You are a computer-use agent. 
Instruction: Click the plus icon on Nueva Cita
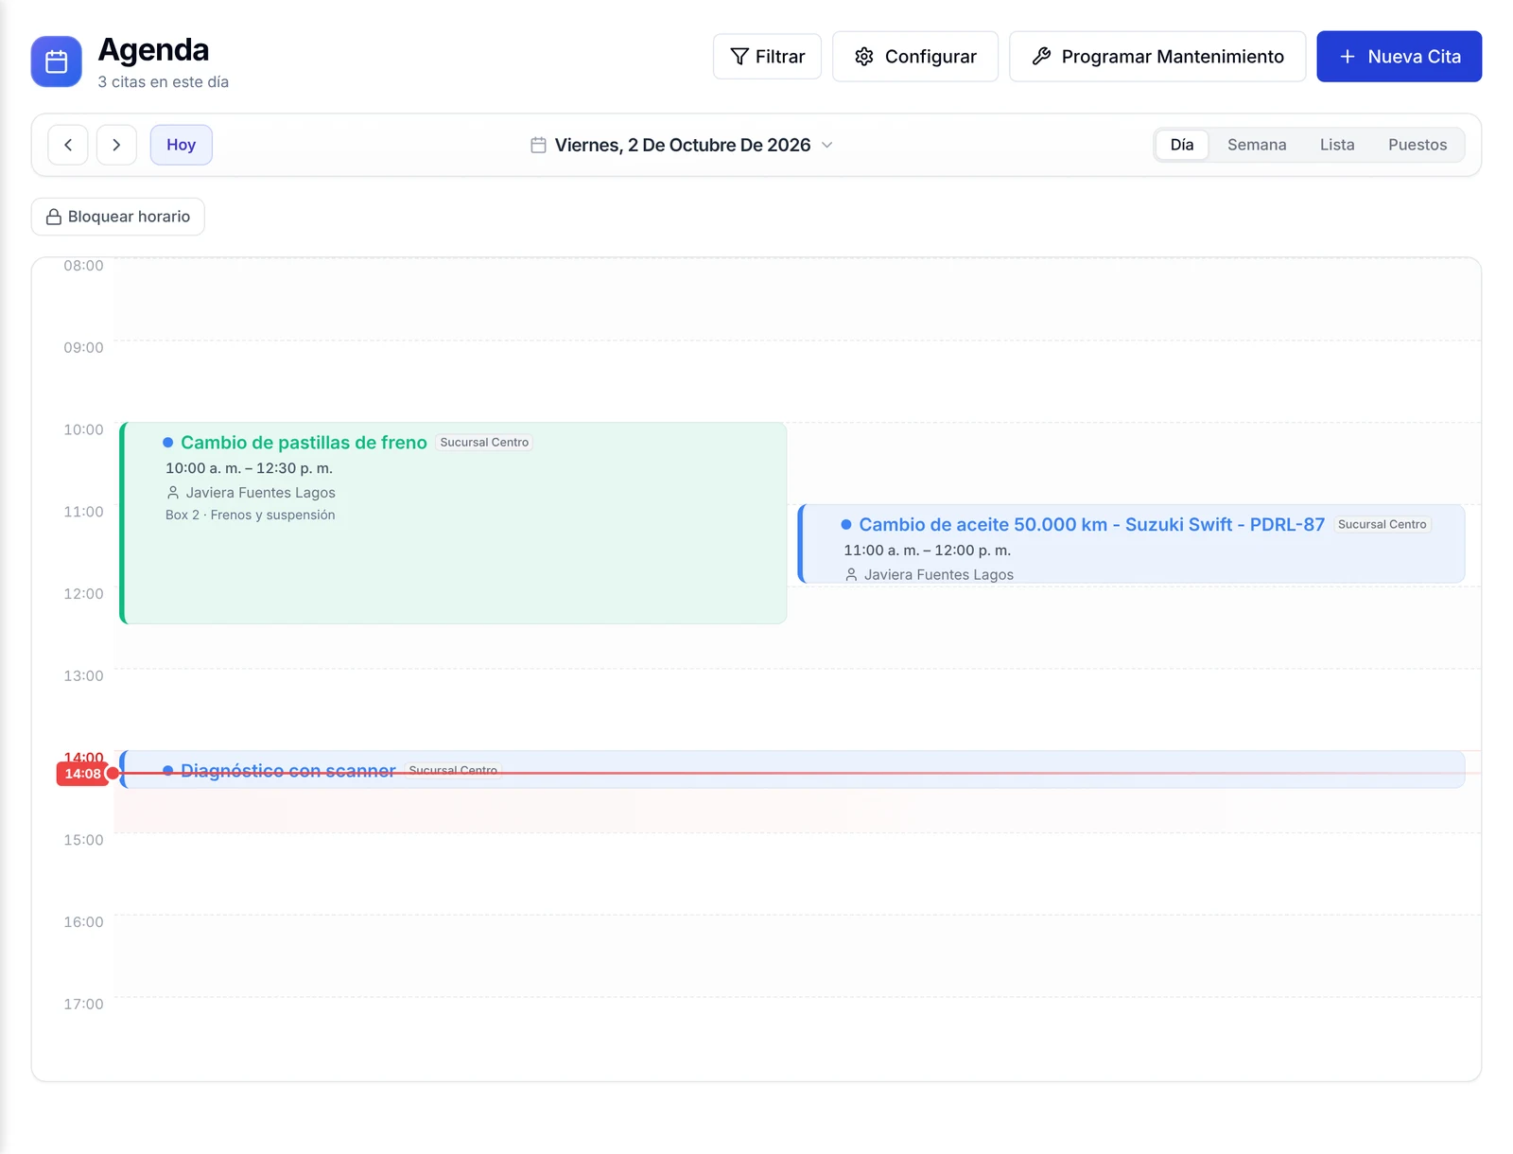click(1348, 57)
